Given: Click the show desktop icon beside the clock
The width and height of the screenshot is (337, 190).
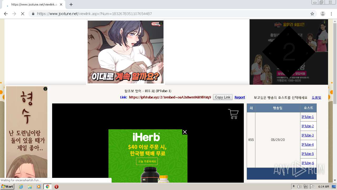Looking at the screenshot, I should tap(334, 187).
